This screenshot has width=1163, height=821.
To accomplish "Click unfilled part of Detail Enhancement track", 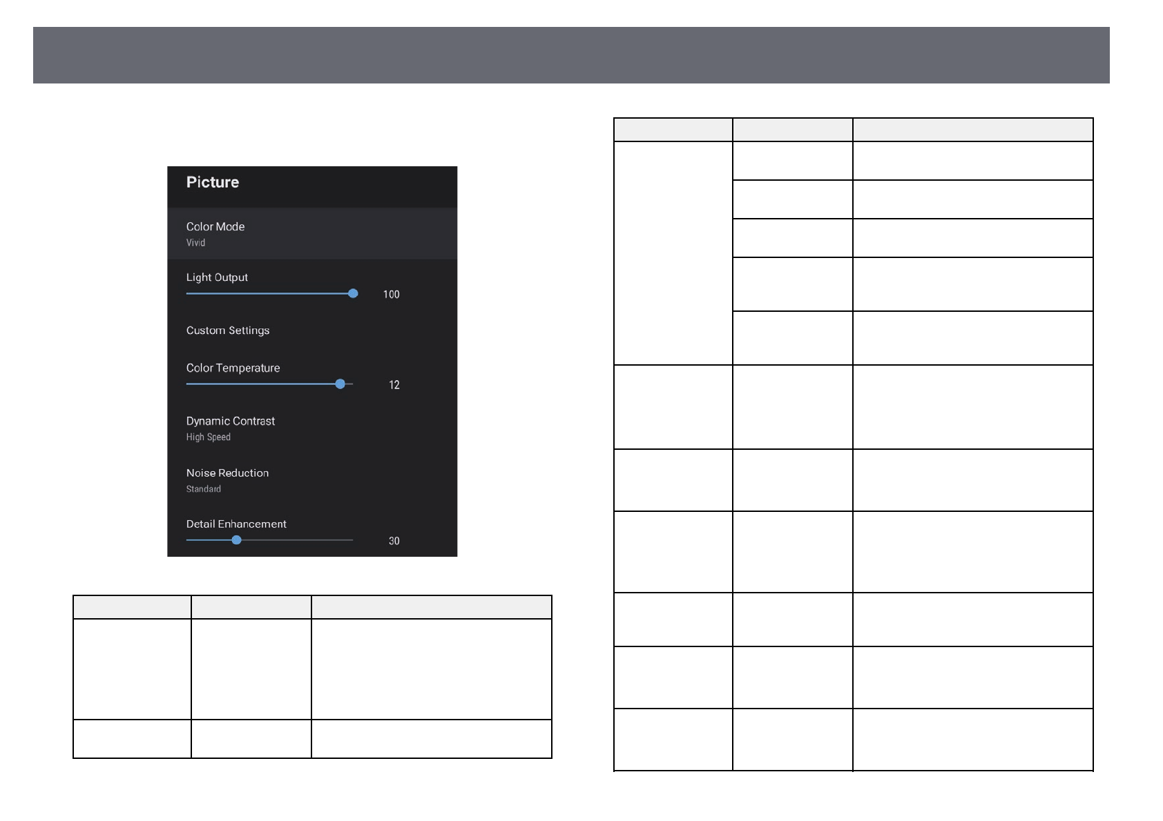I will tap(297, 540).
